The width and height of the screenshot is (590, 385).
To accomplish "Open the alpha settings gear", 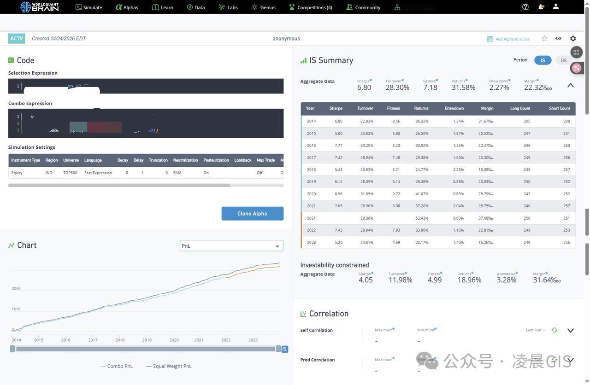I will [573, 39].
